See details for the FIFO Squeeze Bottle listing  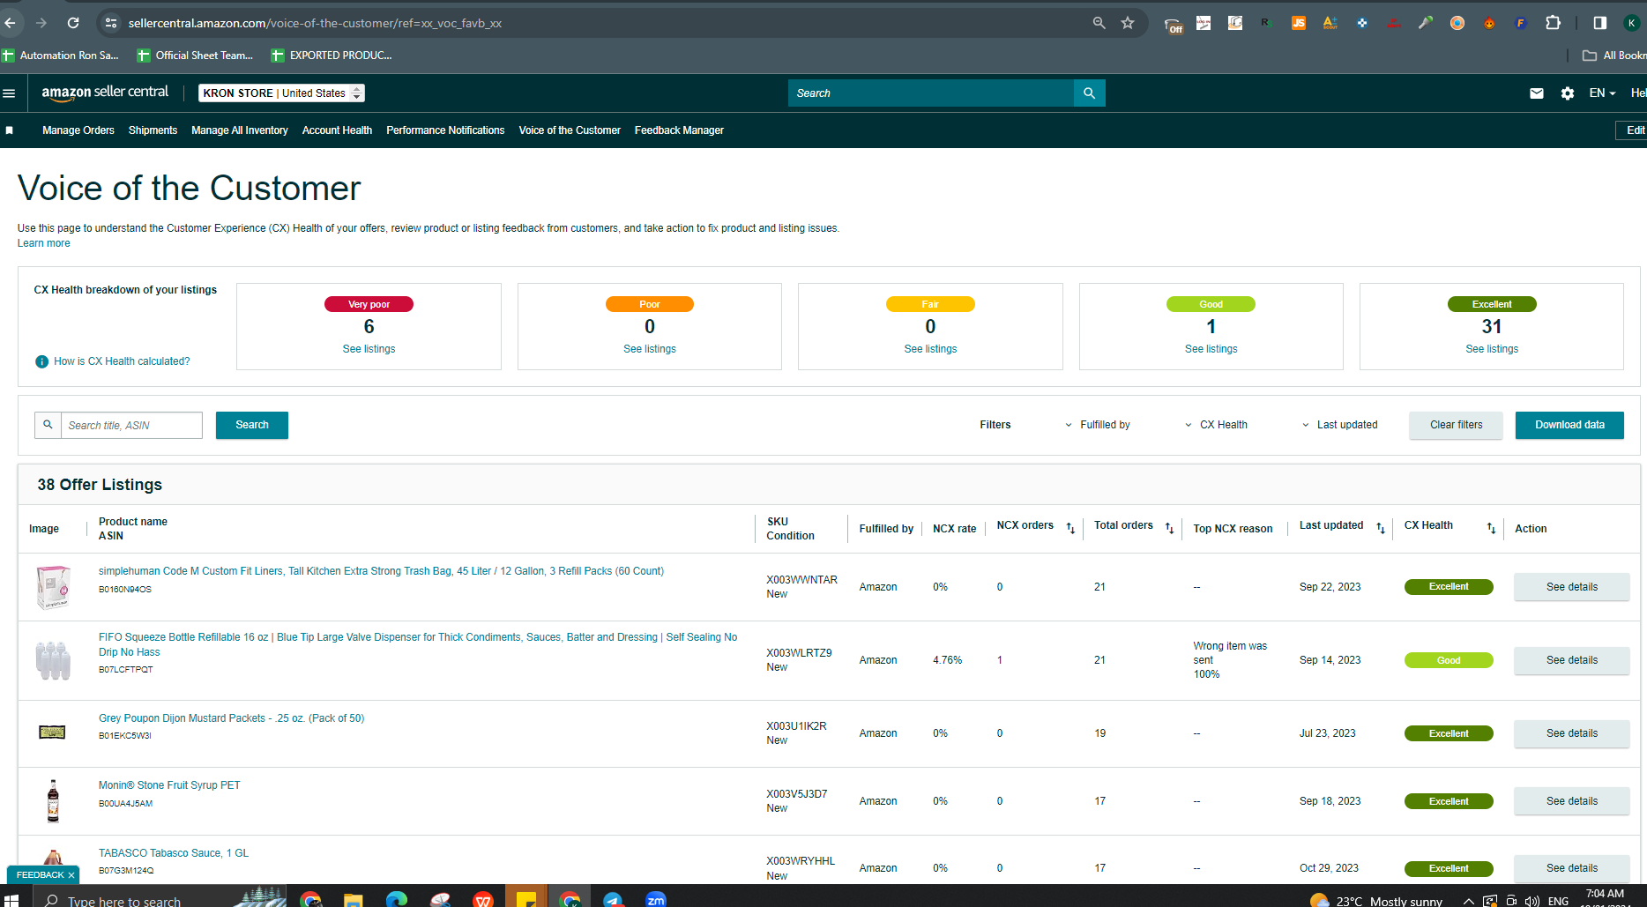pos(1572,660)
